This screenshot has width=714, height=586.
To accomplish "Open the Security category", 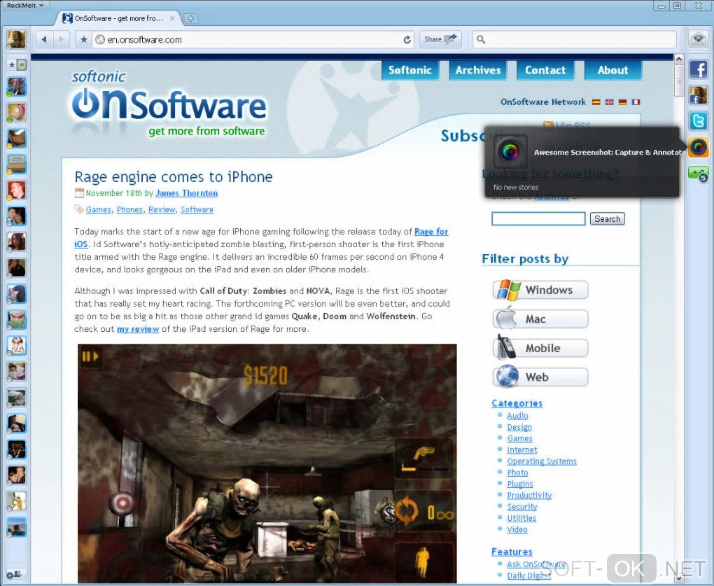I will point(521,506).
